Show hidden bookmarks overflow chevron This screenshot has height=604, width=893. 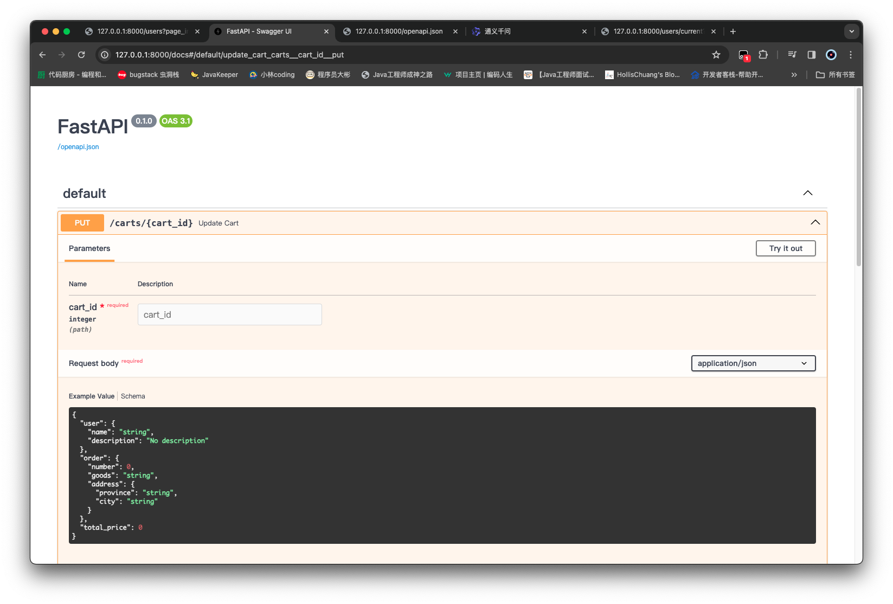pos(794,75)
